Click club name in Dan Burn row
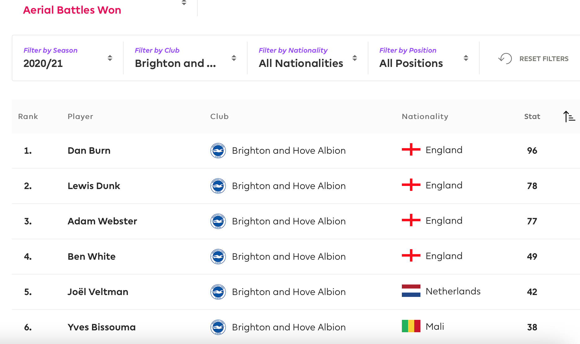This screenshot has height=344, width=580. 289,151
